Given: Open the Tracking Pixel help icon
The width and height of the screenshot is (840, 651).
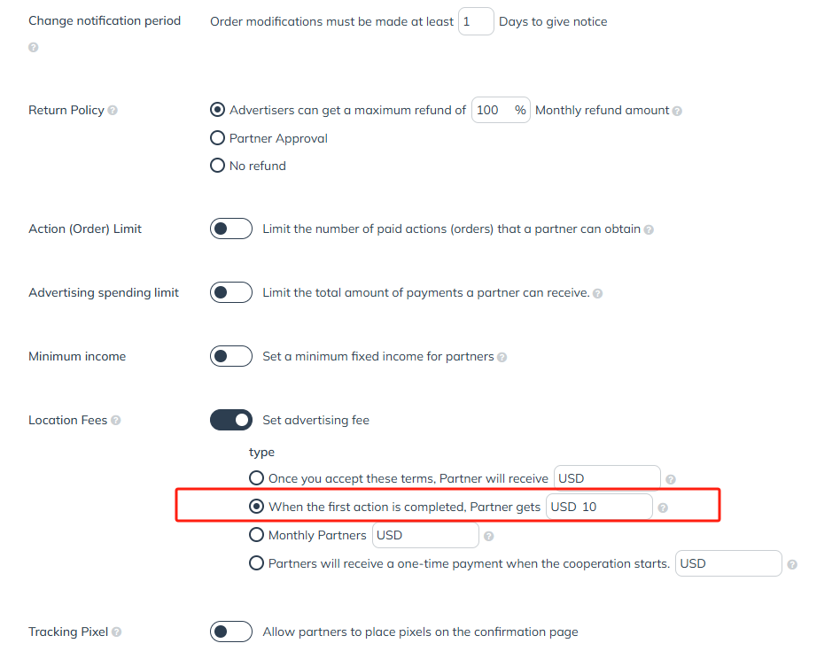Looking at the screenshot, I should tap(116, 632).
